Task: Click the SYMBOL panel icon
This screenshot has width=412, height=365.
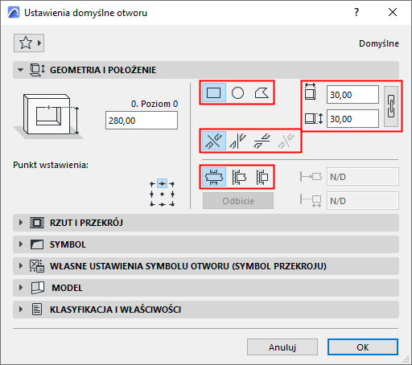Action: pos(37,244)
